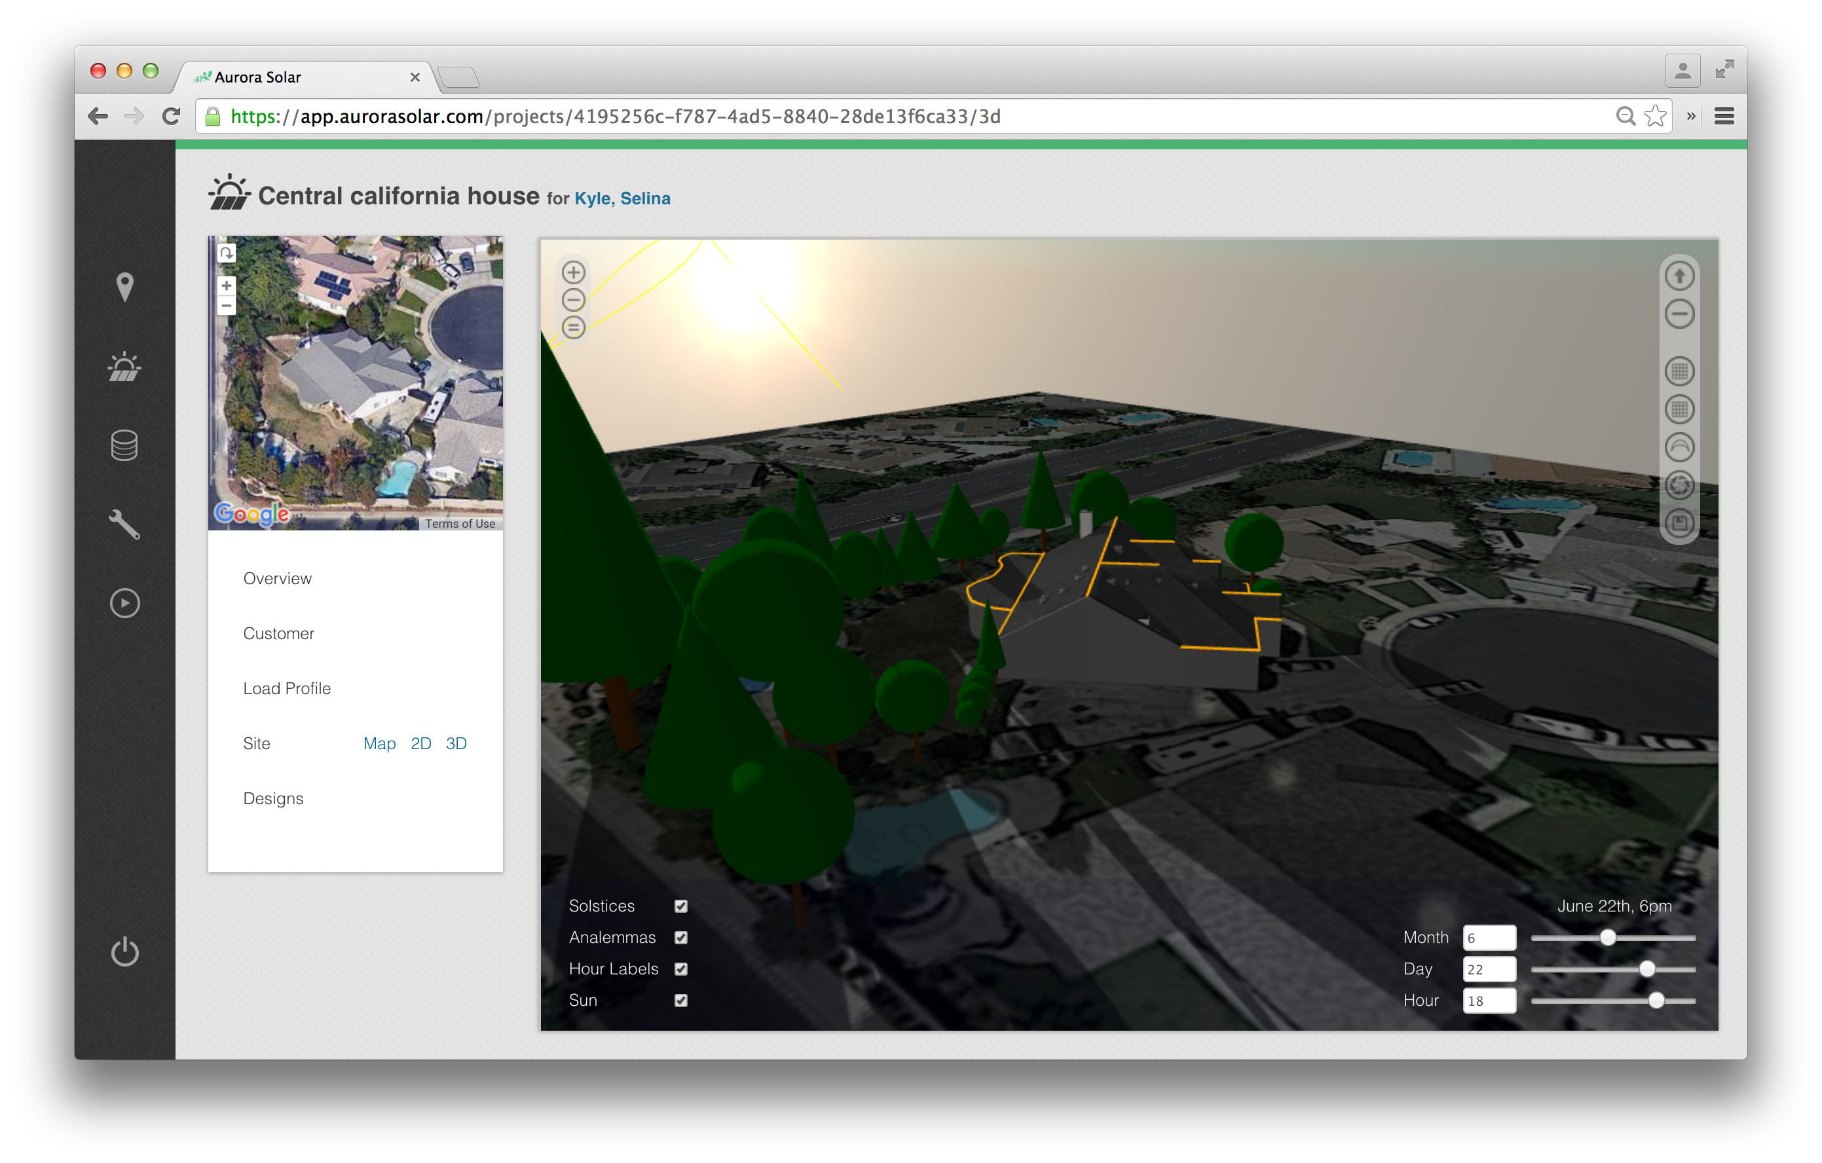Select the Site menu item

click(x=257, y=744)
